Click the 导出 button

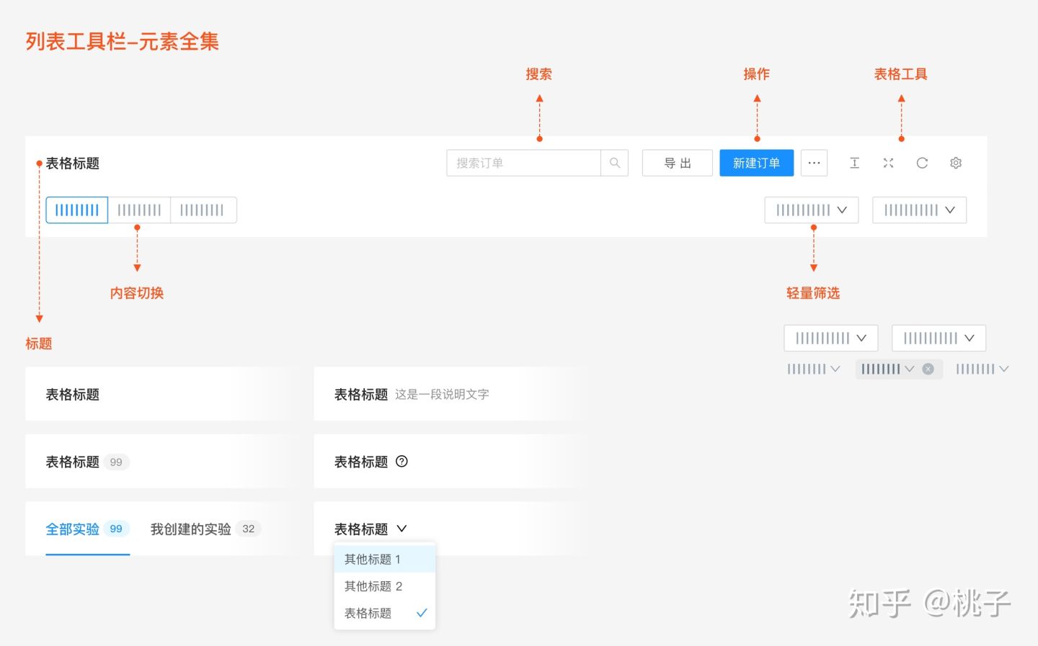[x=677, y=163]
